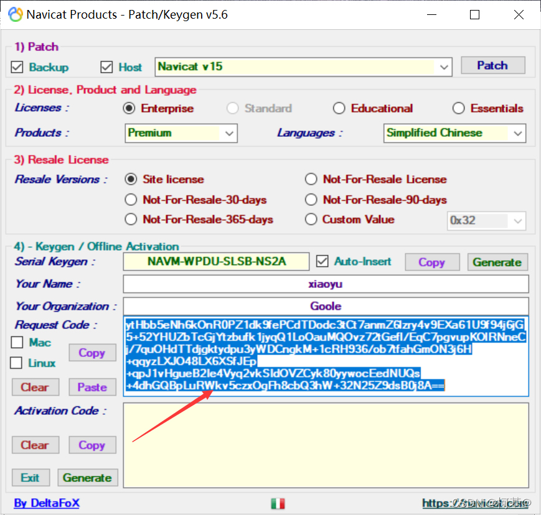
Task: Click the Exit button
Action: [31, 478]
